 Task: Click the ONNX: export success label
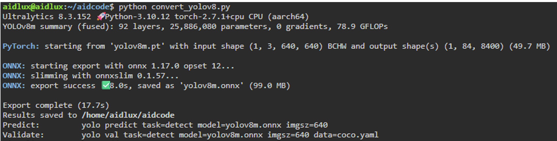(14, 85)
